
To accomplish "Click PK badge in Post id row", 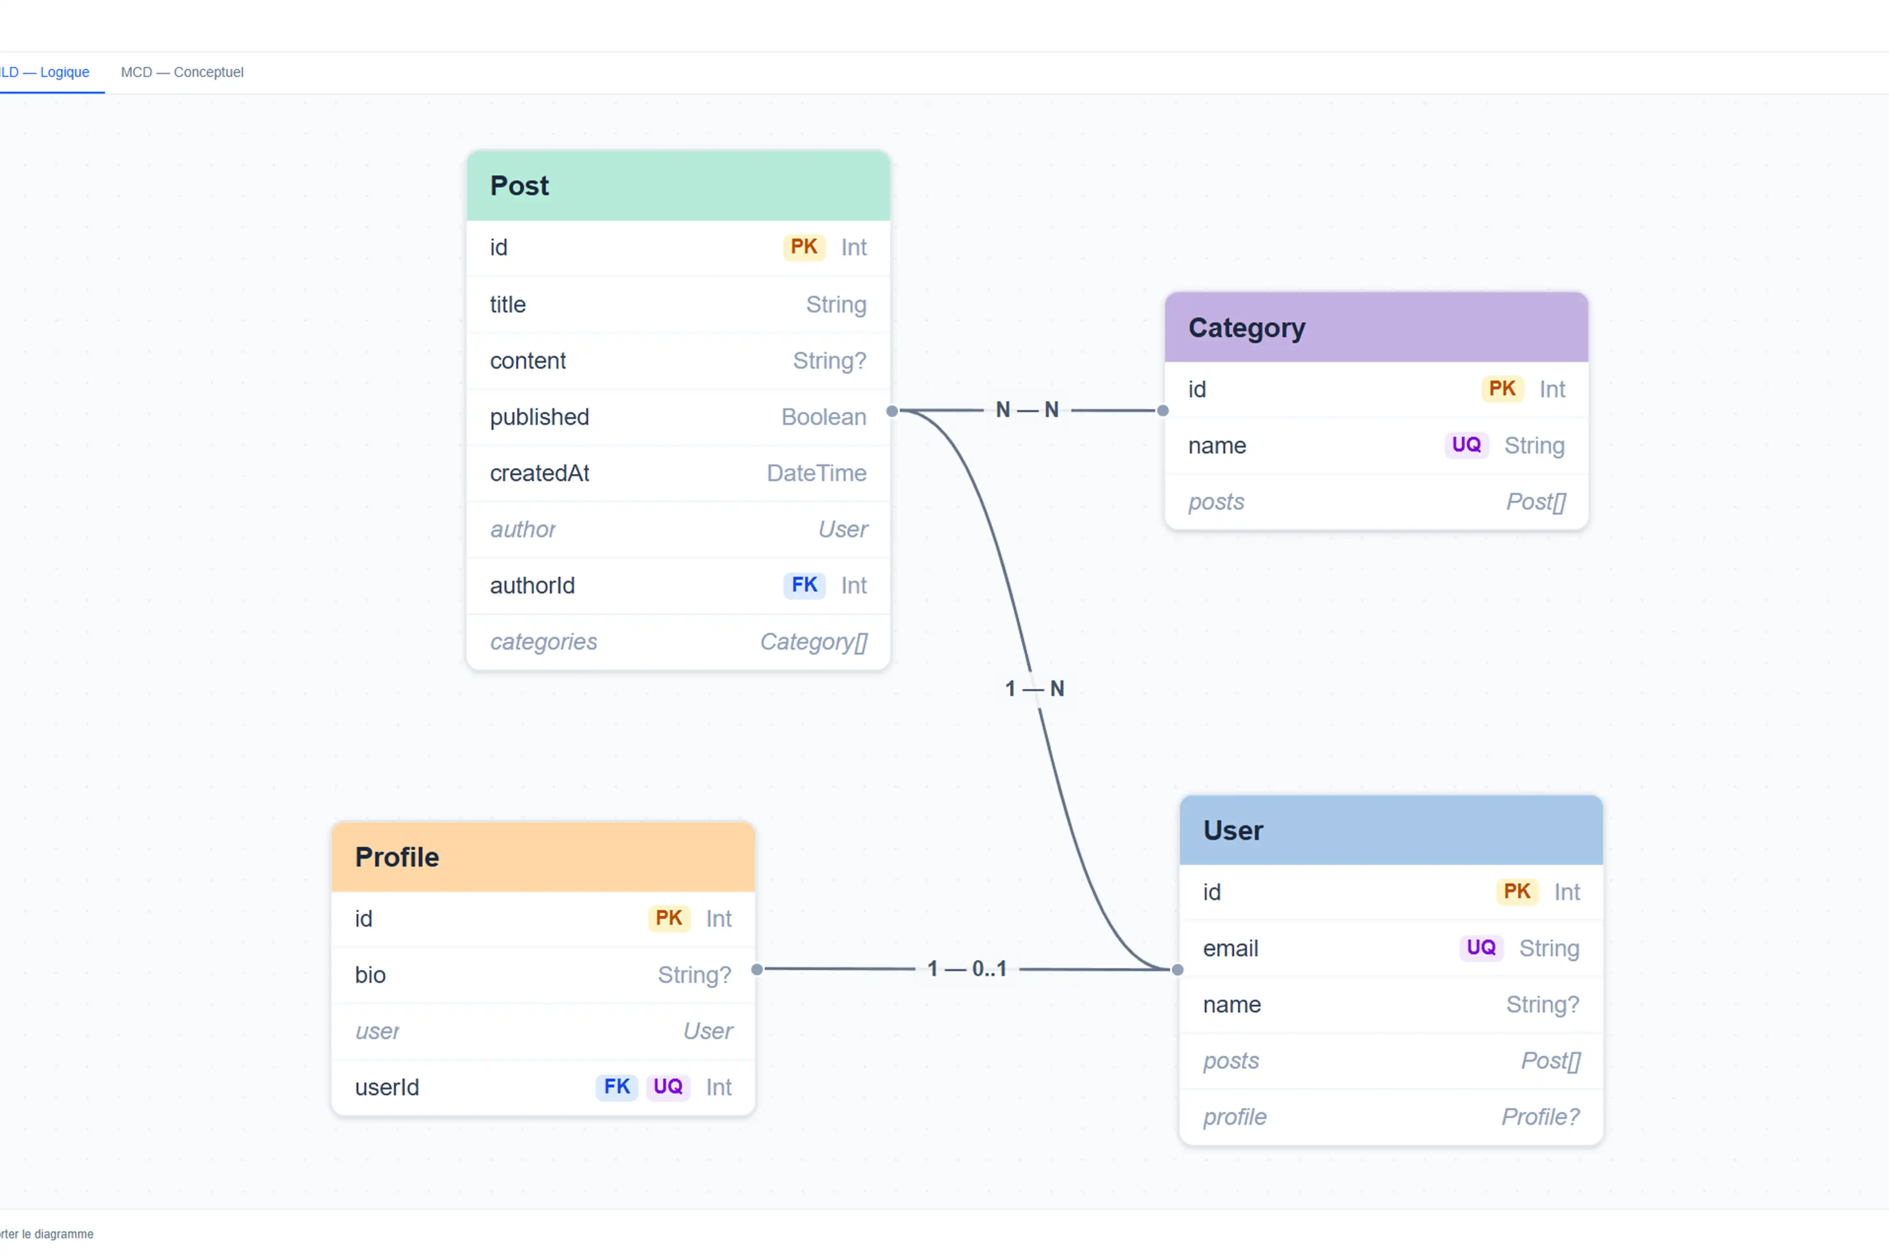I will click(804, 247).
